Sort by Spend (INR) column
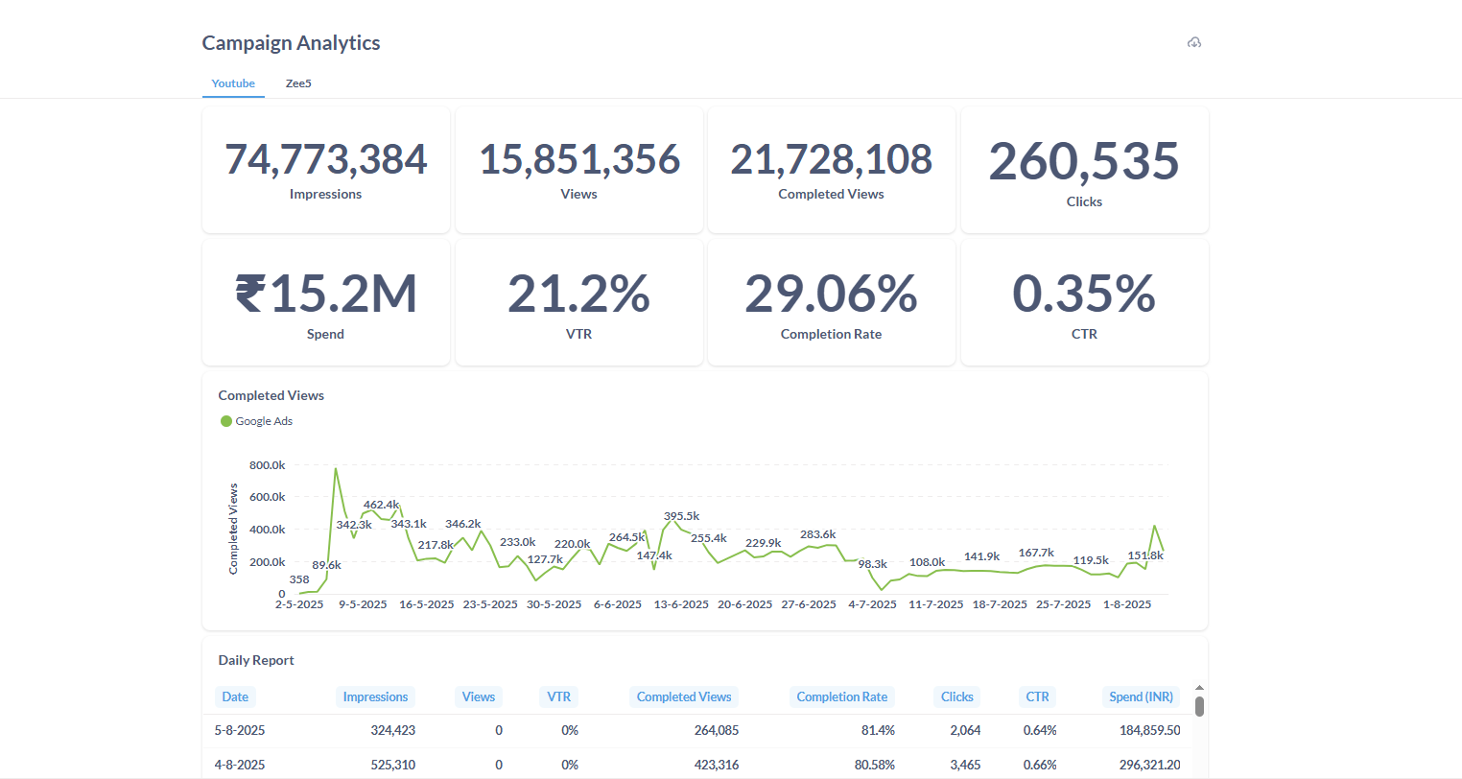 pyautogui.click(x=1141, y=696)
